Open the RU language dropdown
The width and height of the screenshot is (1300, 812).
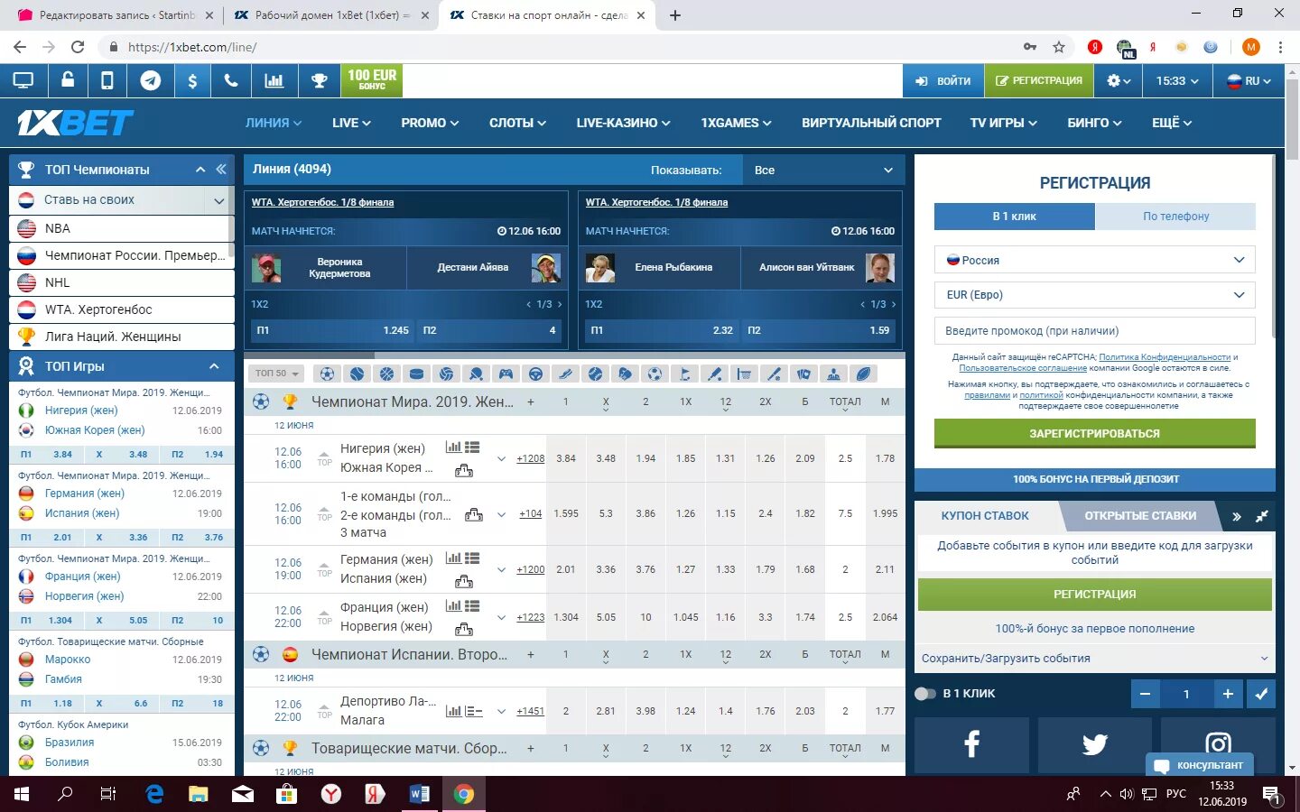click(1249, 80)
